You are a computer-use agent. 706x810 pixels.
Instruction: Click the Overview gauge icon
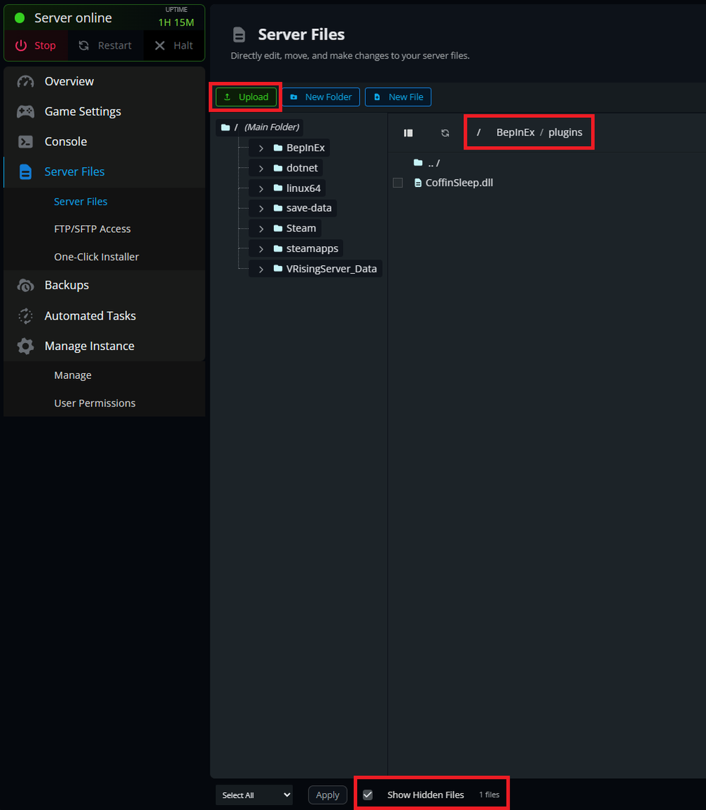(x=25, y=81)
